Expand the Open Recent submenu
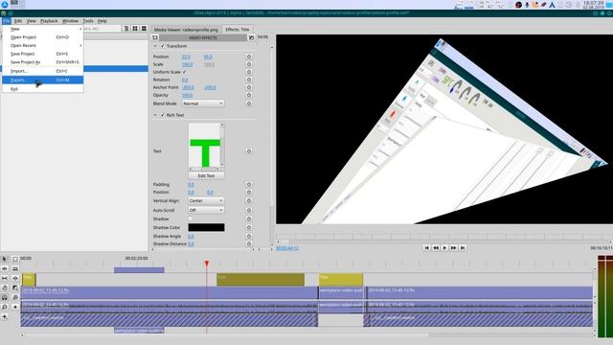 coord(42,45)
